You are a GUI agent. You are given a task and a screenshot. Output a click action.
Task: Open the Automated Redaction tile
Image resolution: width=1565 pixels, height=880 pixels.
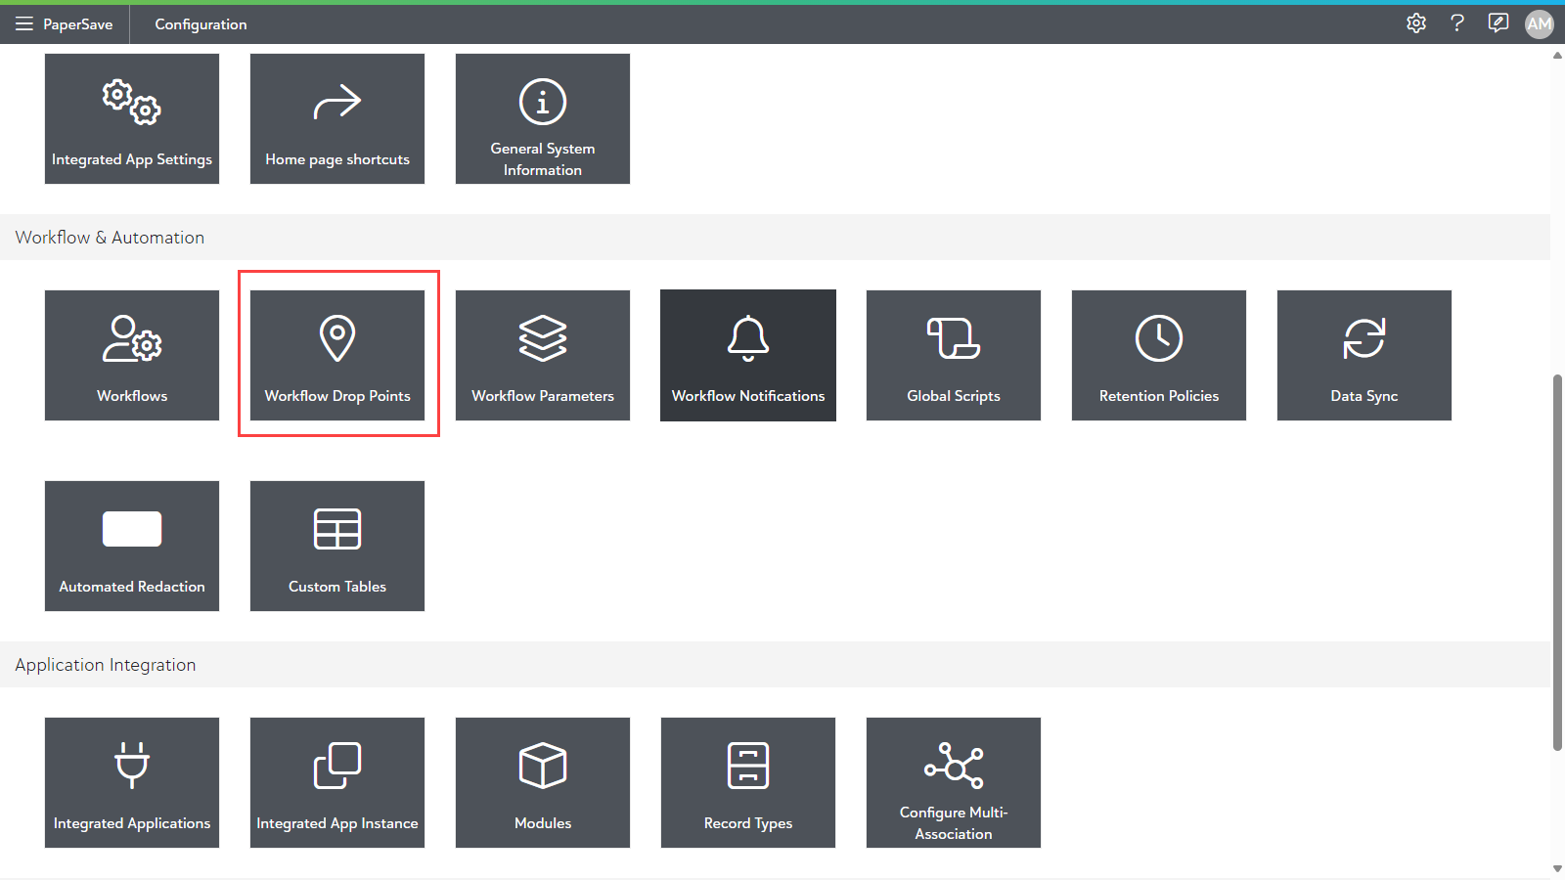coord(132,546)
